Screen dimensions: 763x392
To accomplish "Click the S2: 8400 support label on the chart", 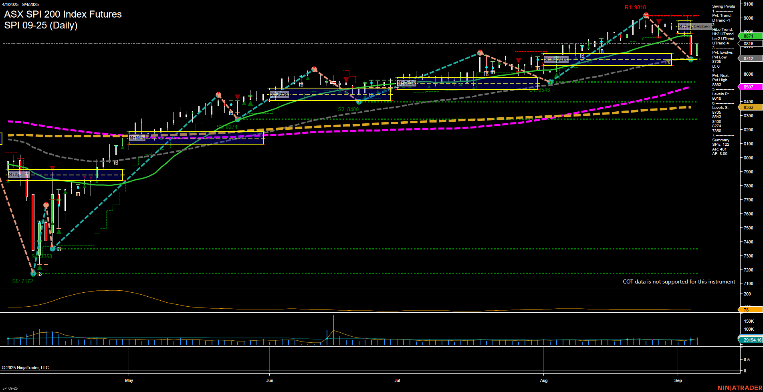I will pos(348,109).
